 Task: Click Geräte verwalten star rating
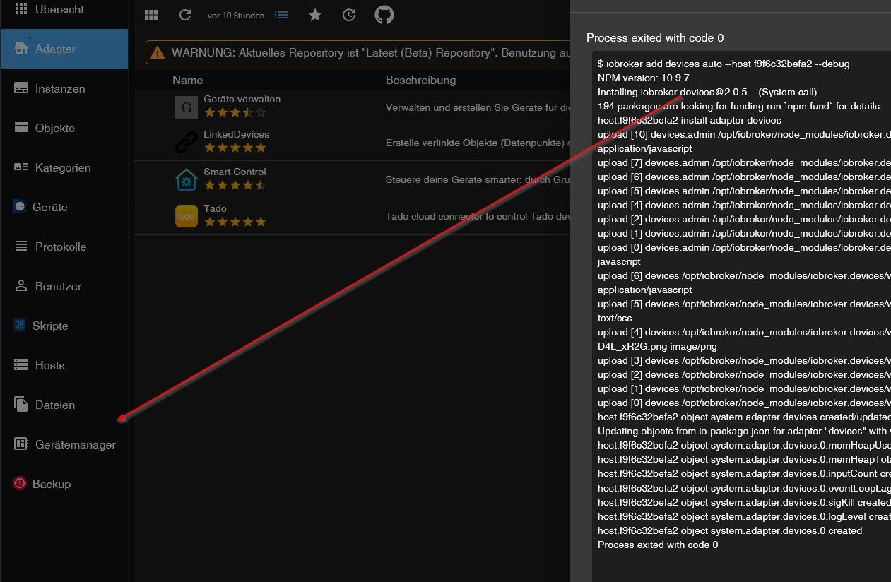[235, 112]
